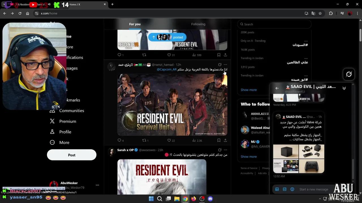Show more Who to follow suggestions
Image resolution: width=362 pixels, height=203 pixels.
point(249,157)
